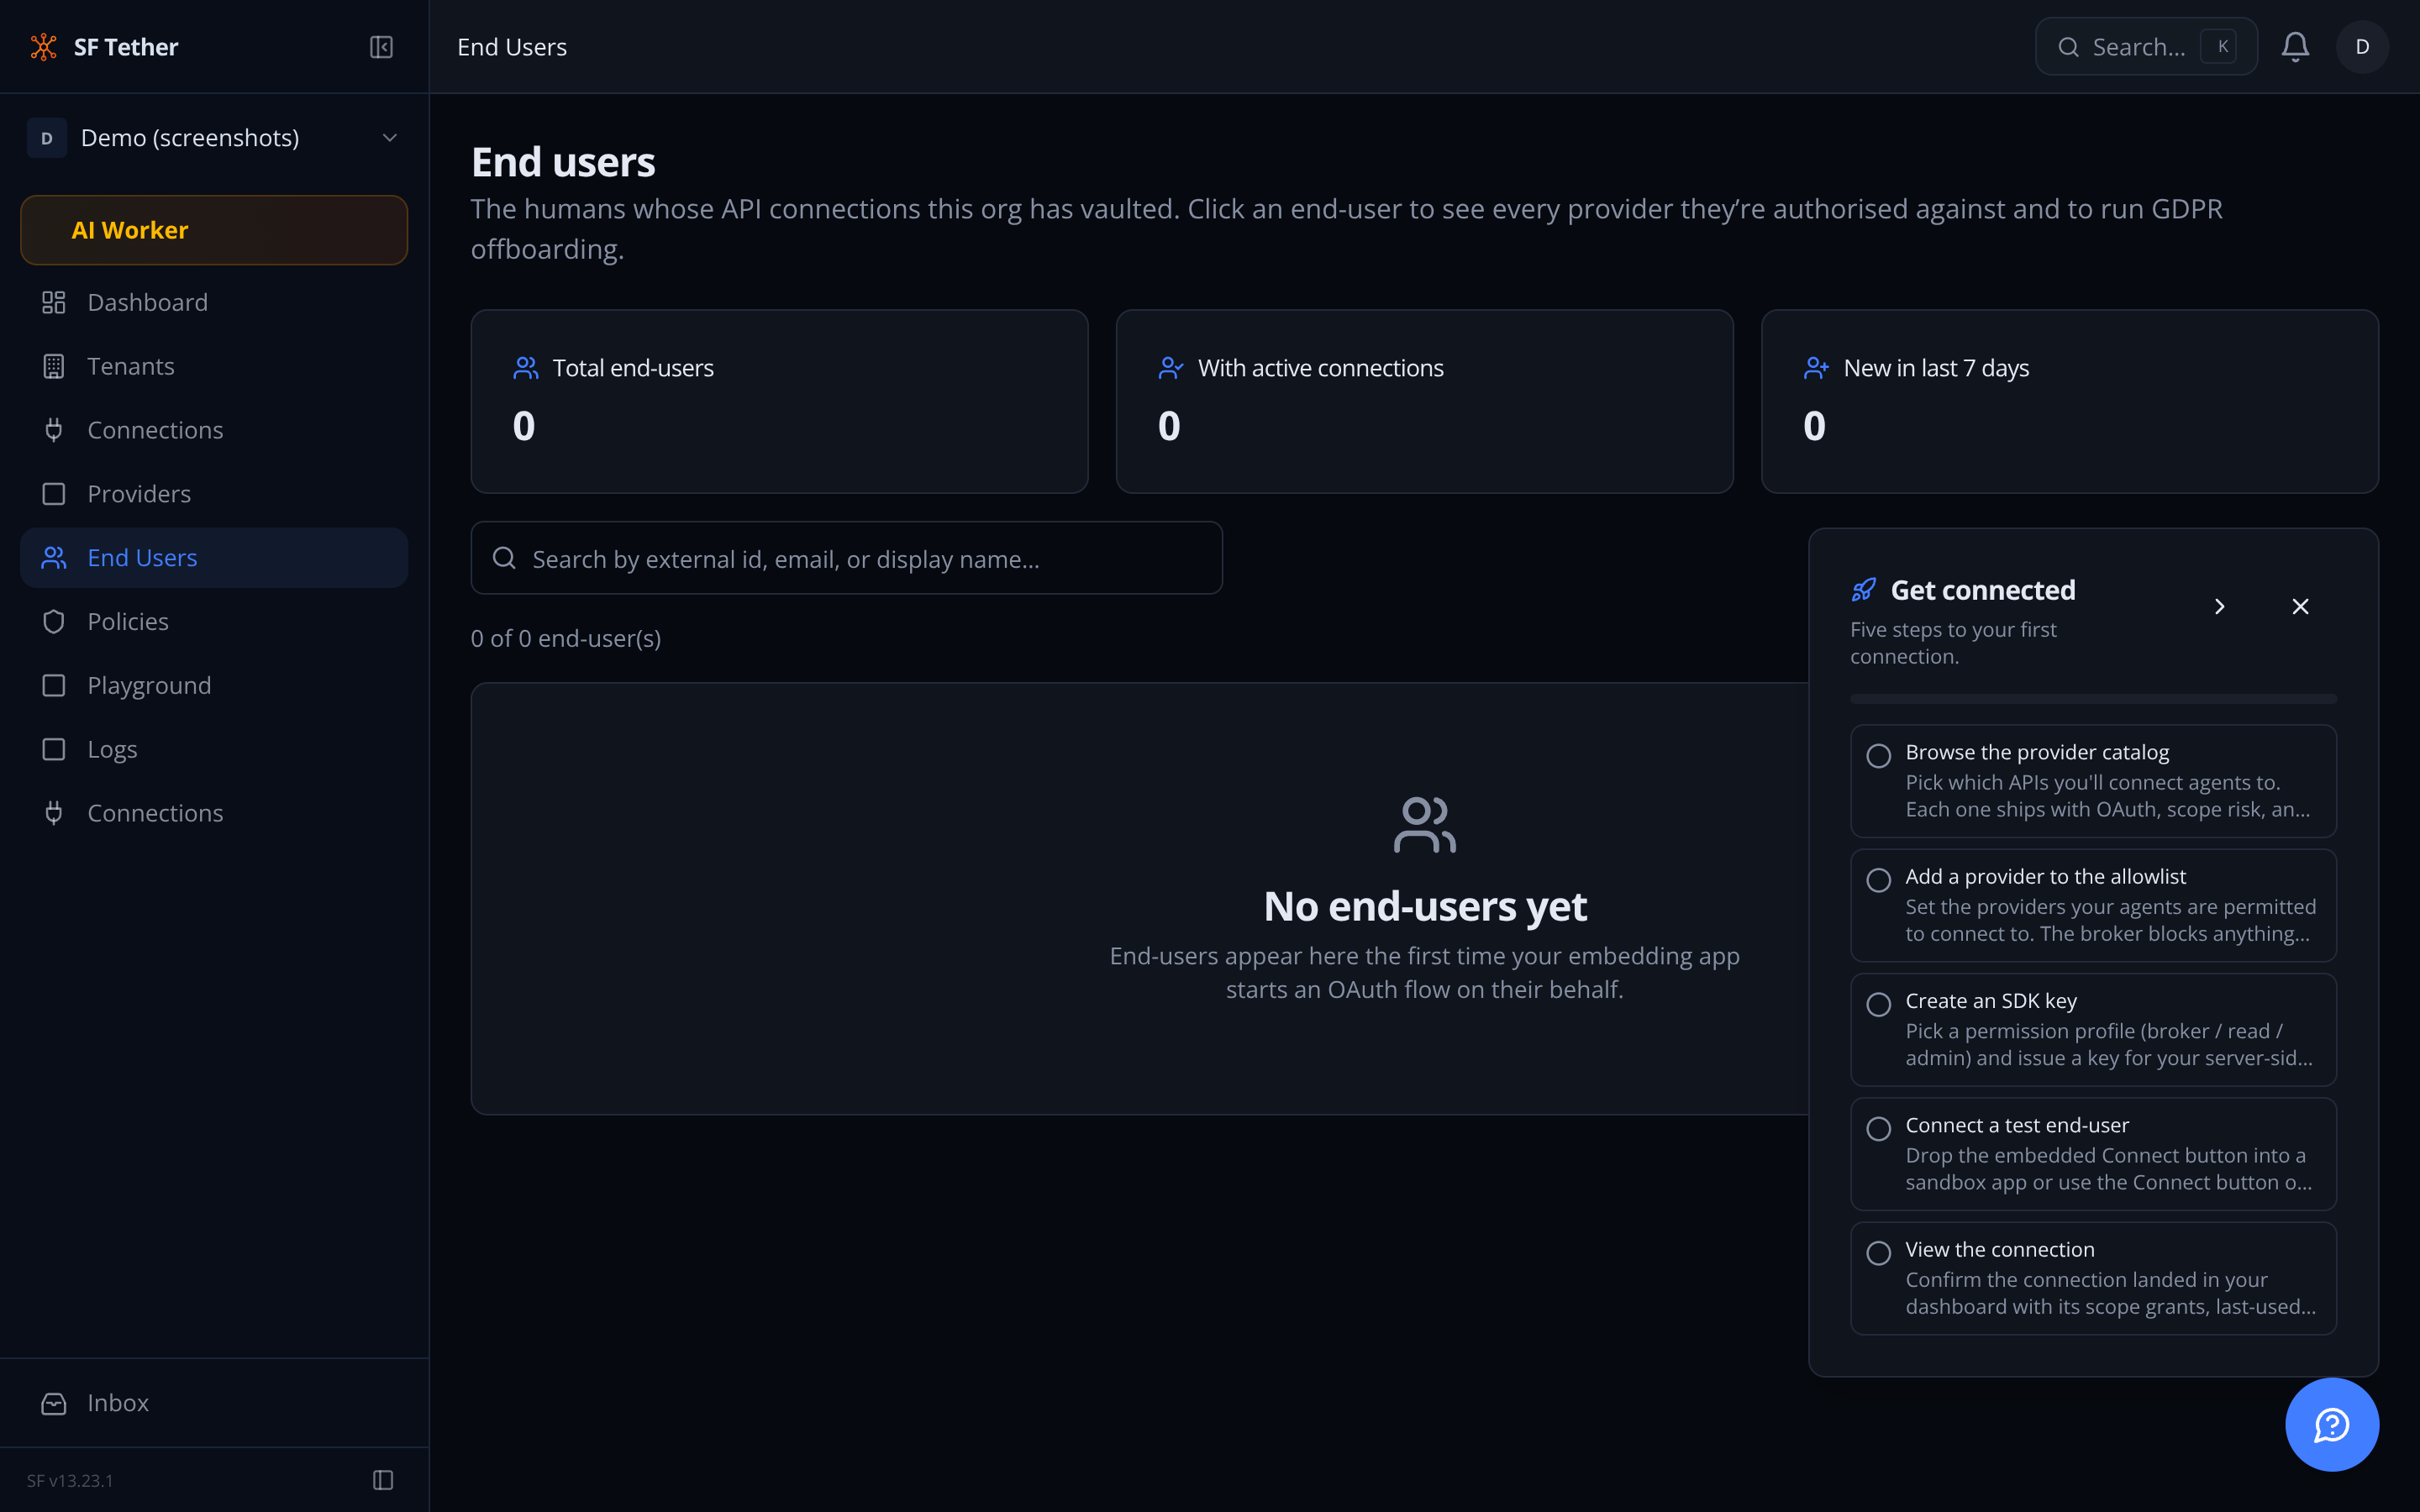Click the Inbox tray icon
2420x1512 pixels.
pos(54,1403)
